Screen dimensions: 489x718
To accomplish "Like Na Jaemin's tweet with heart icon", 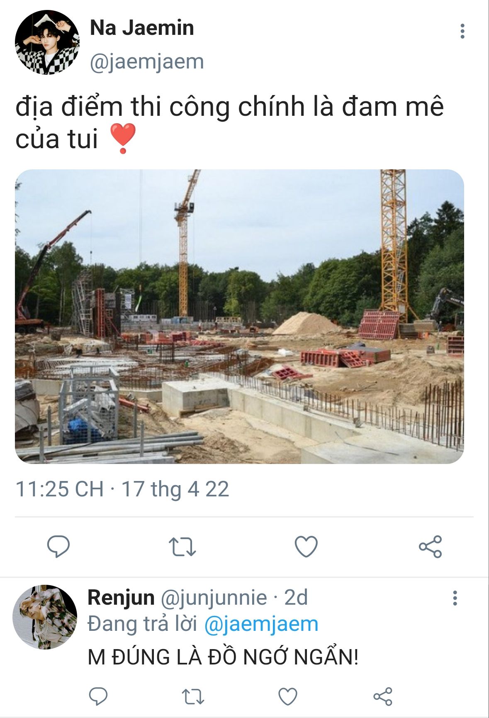I will coord(306,546).
